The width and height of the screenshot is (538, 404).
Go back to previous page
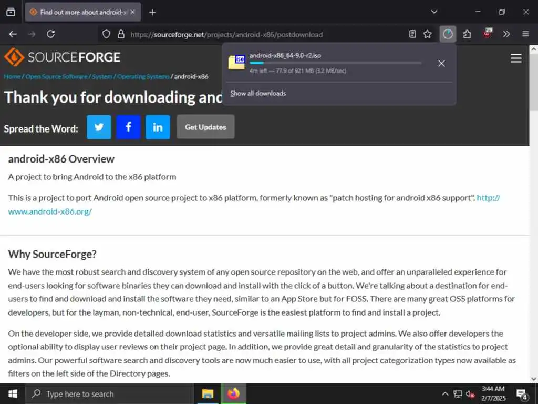13,34
